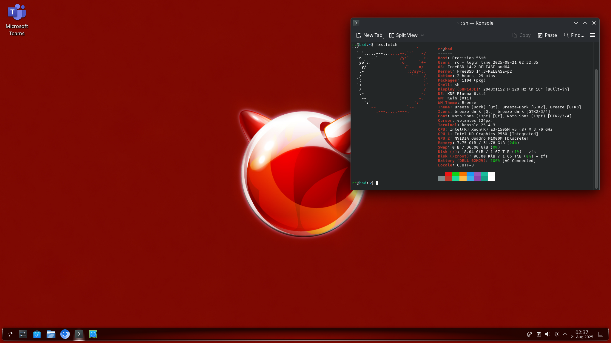Open the KDE application launcher

point(10,334)
